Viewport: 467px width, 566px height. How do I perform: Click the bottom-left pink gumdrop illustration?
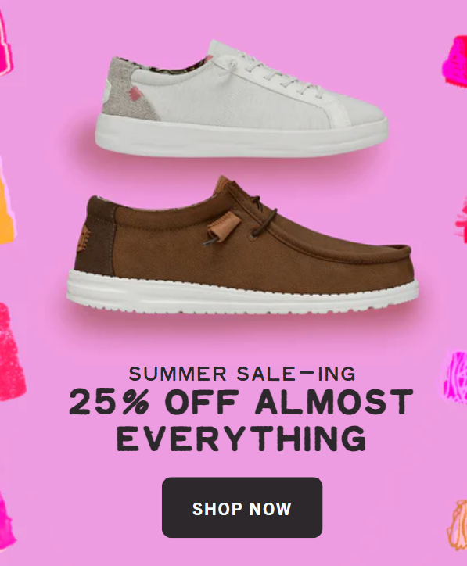[x=7, y=519]
